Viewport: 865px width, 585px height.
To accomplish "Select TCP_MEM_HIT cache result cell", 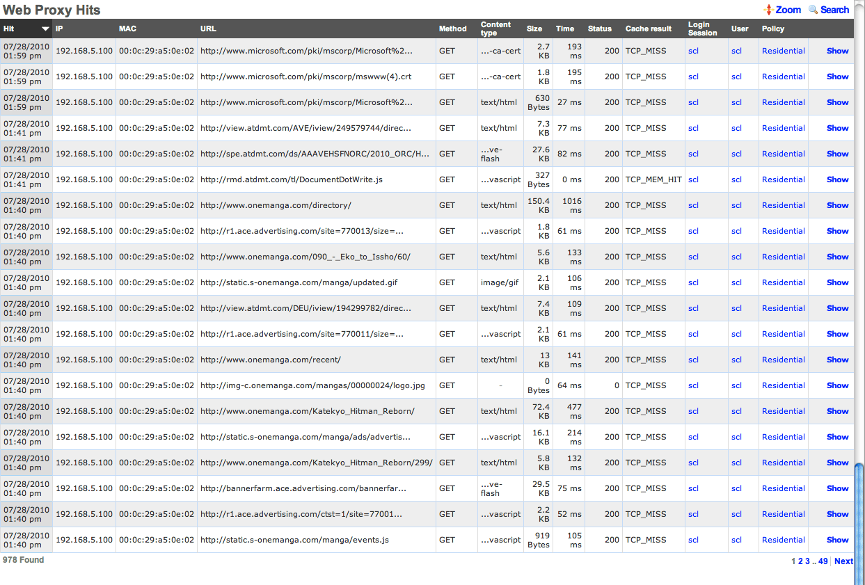I will pyautogui.click(x=653, y=179).
